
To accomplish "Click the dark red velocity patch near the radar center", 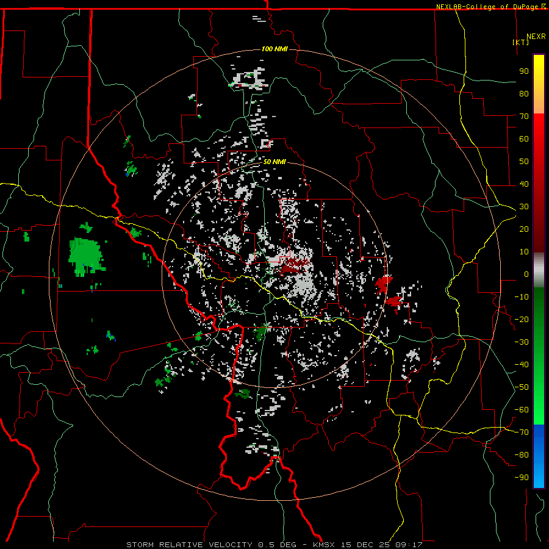I will point(295,265).
